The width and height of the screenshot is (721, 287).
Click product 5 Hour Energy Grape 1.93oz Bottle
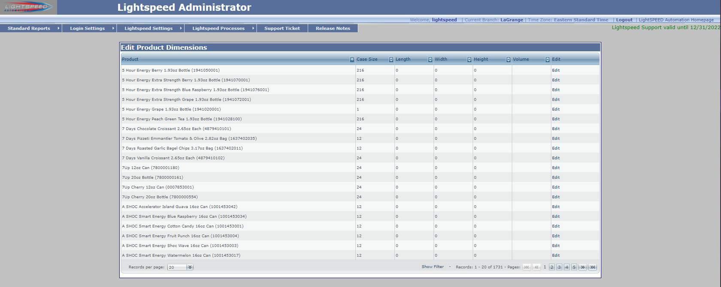pyautogui.click(x=171, y=109)
